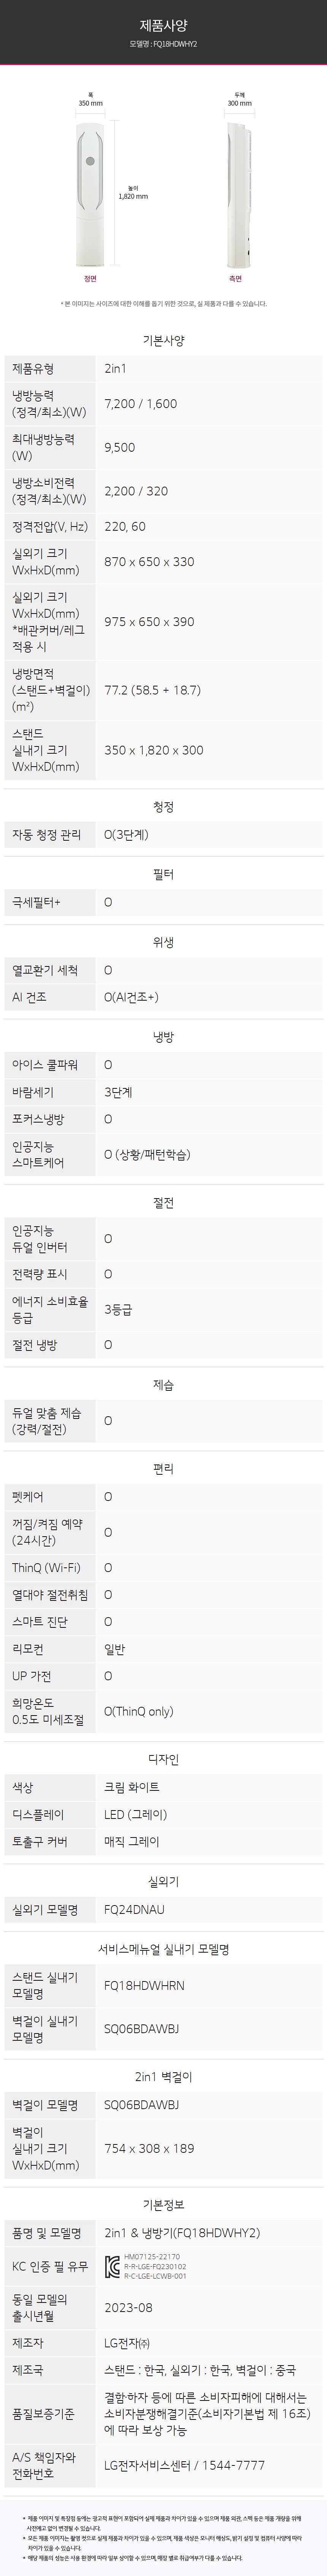Click the 에너지 소비효율 등급 3등급 value

click(118, 1309)
